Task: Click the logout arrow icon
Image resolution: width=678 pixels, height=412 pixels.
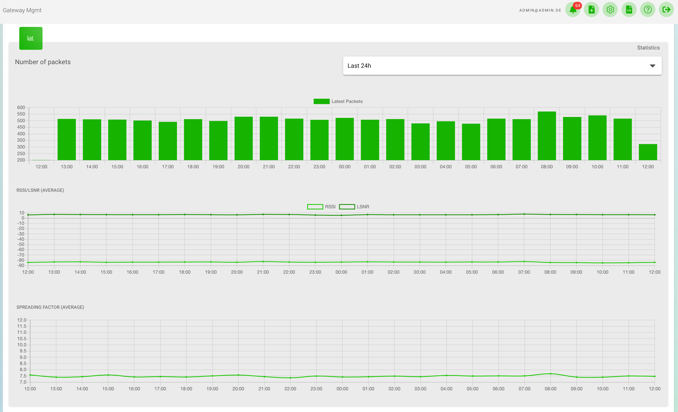Action: pos(666,10)
